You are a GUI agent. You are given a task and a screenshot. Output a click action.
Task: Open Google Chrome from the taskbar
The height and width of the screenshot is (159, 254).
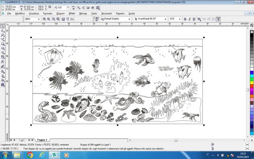point(30,155)
